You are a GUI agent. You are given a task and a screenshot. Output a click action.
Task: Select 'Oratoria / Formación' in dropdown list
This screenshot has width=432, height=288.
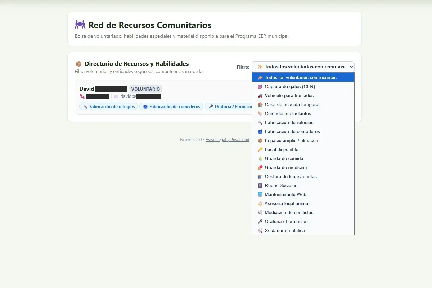[x=303, y=221]
